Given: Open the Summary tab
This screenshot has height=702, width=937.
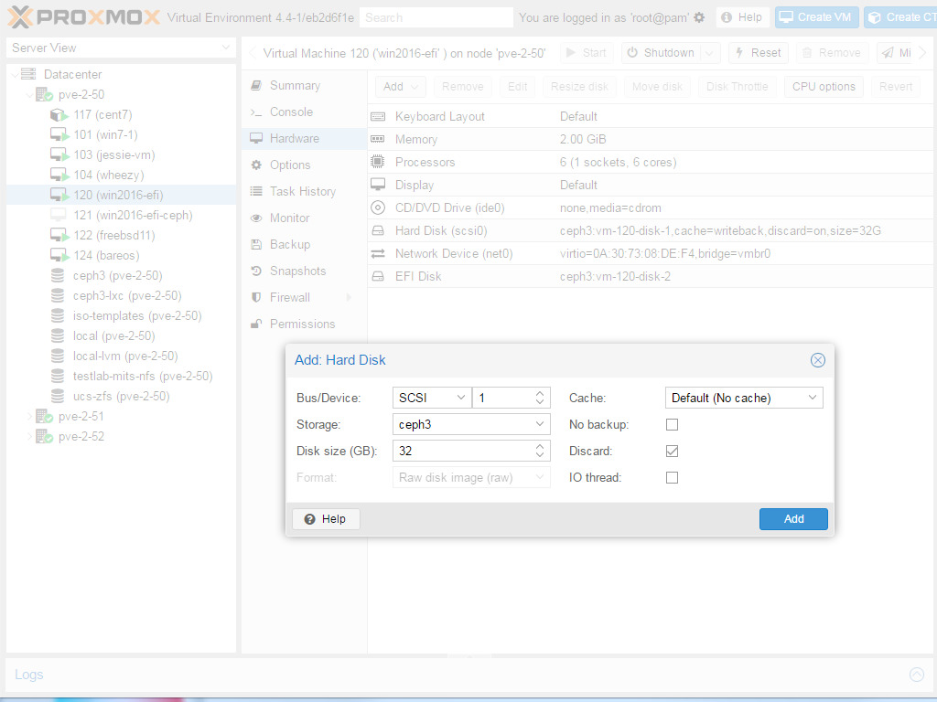Looking at the screenshot, I should 304,85.
